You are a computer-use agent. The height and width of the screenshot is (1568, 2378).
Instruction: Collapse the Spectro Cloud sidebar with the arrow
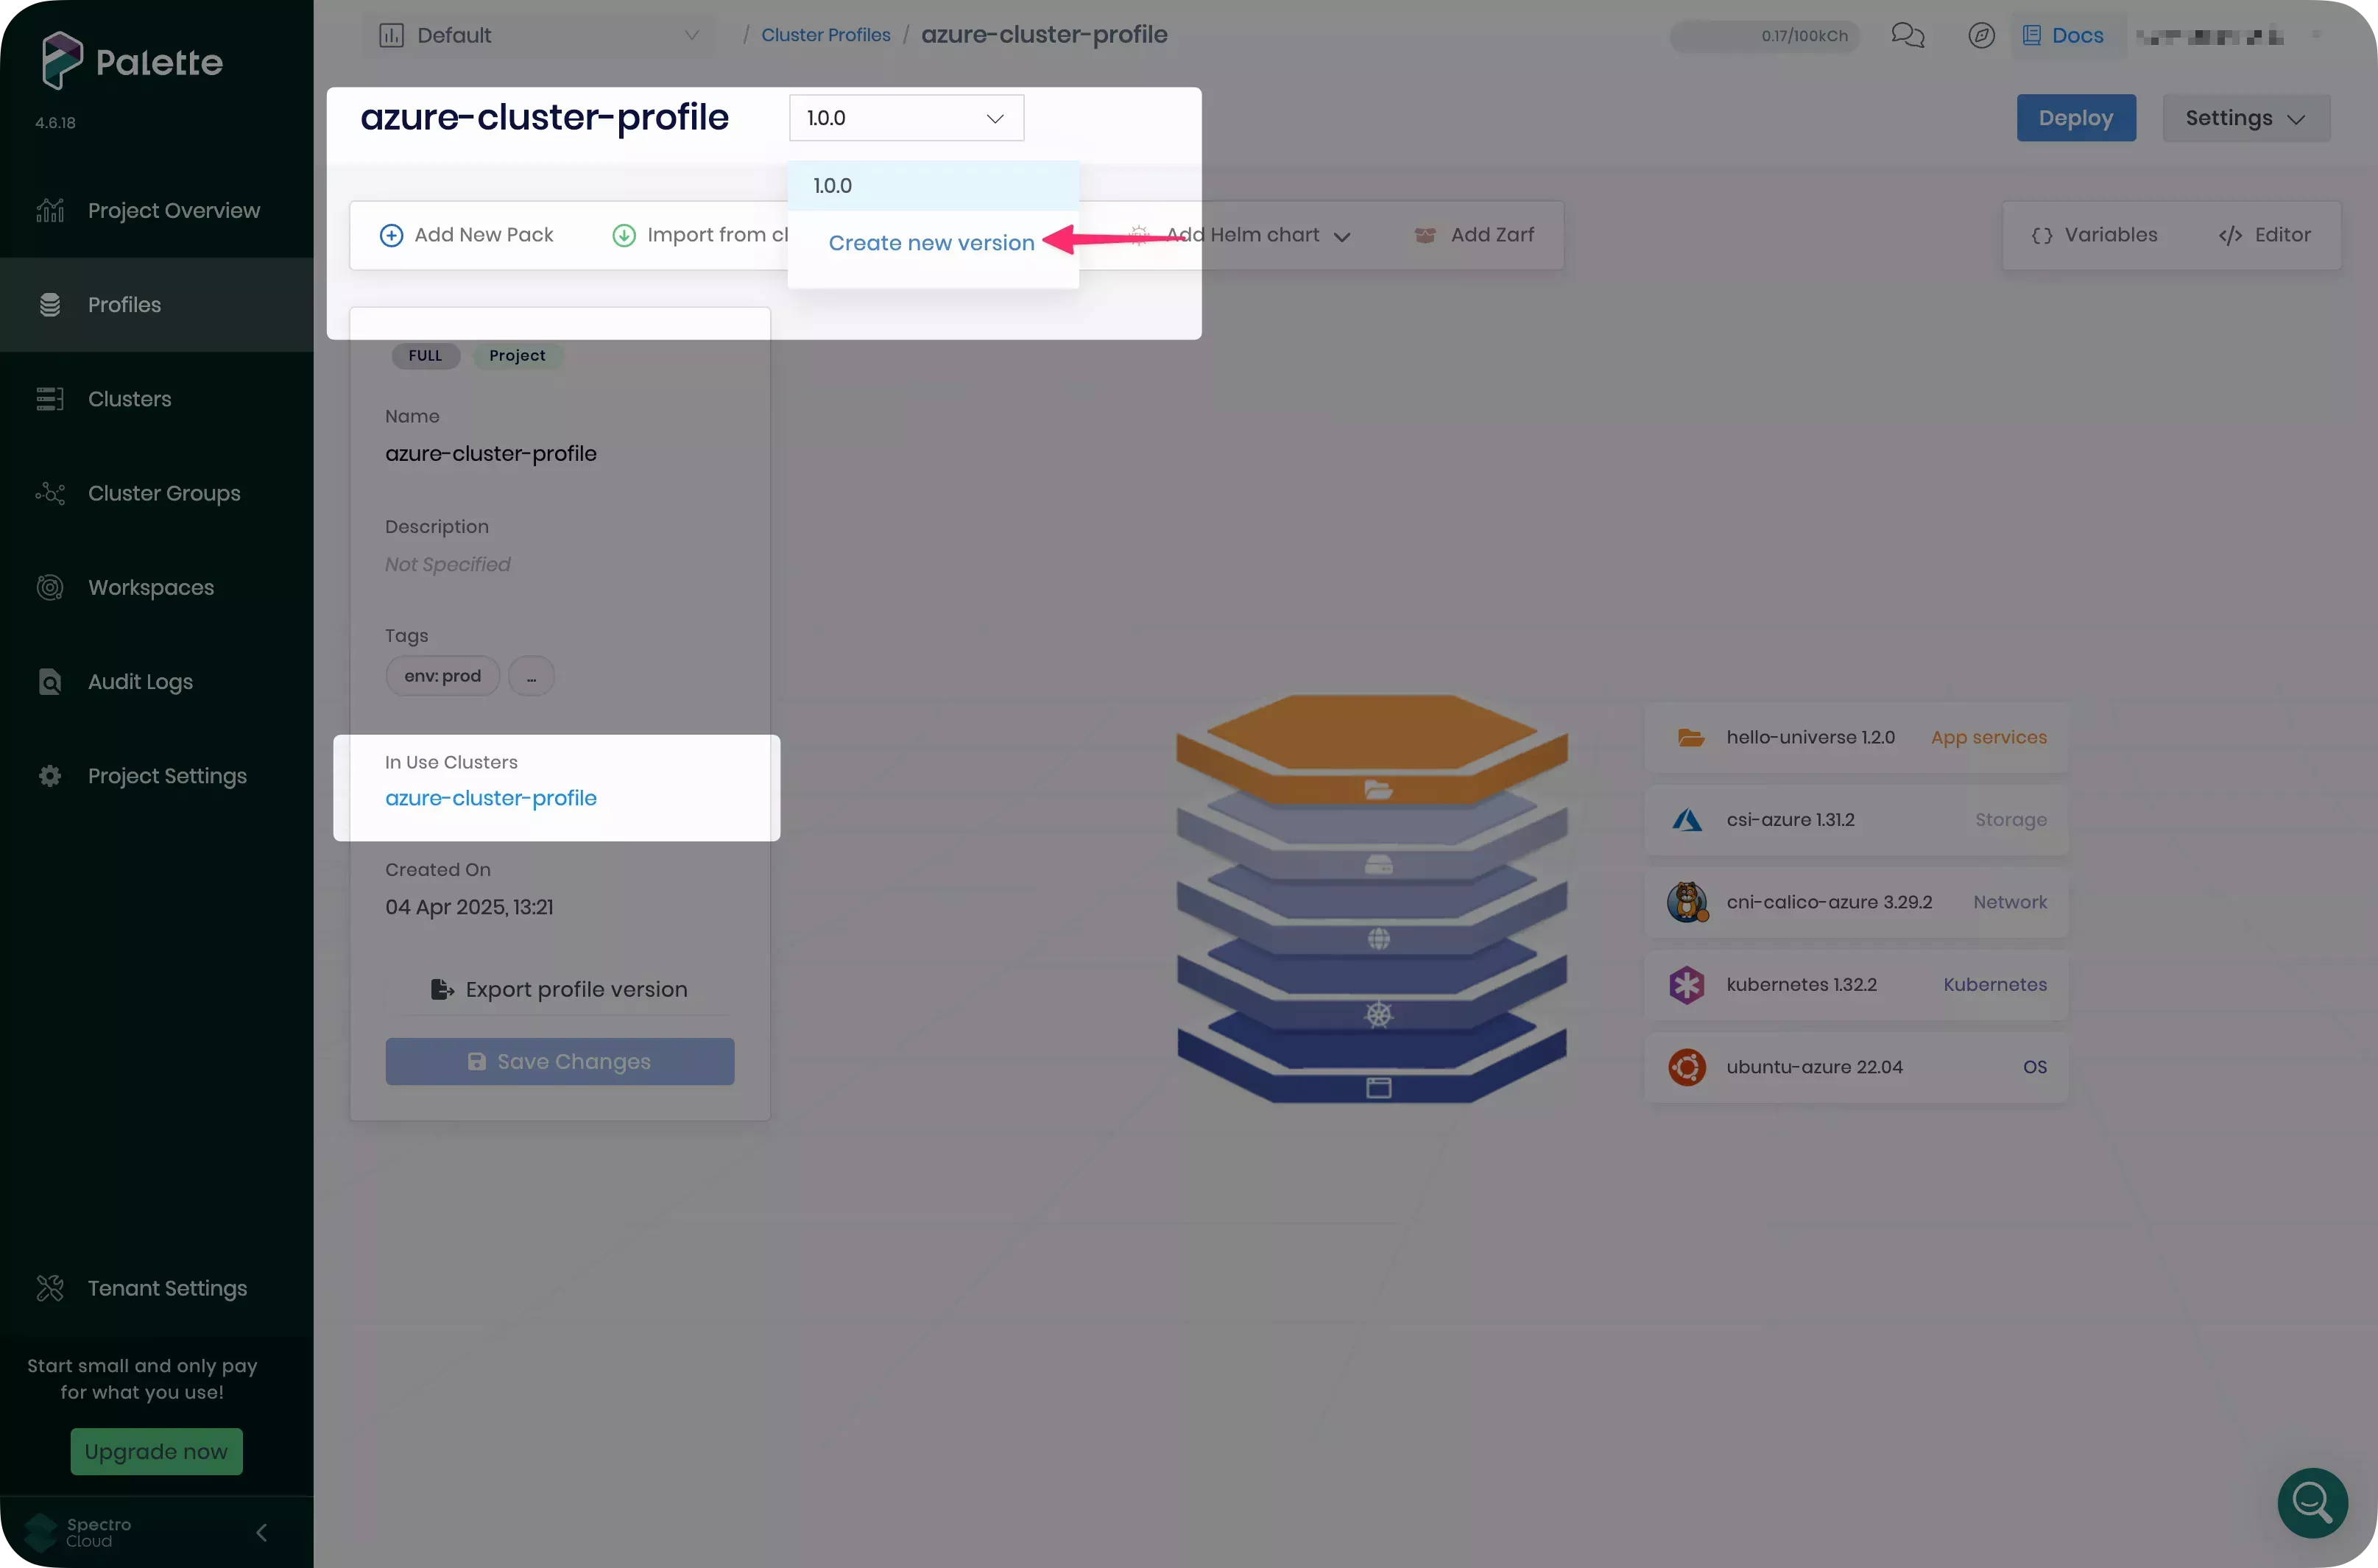point(262,1532)
